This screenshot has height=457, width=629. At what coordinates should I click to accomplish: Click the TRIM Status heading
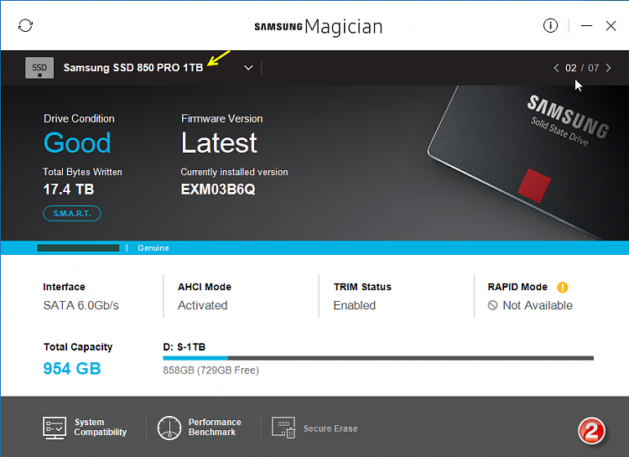pyautogui.click(x=362, y=287)
